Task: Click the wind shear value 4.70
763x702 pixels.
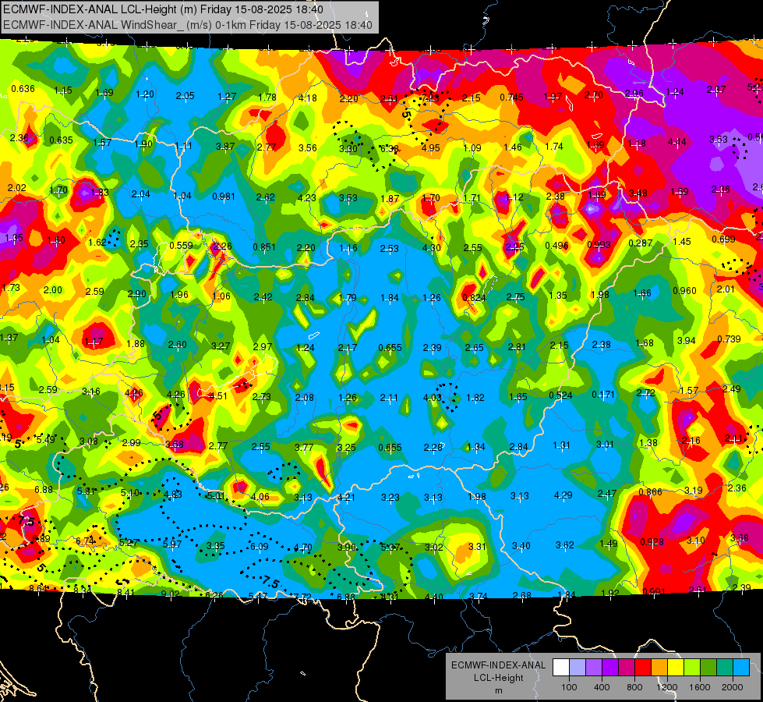Action: tap(302, 548)
